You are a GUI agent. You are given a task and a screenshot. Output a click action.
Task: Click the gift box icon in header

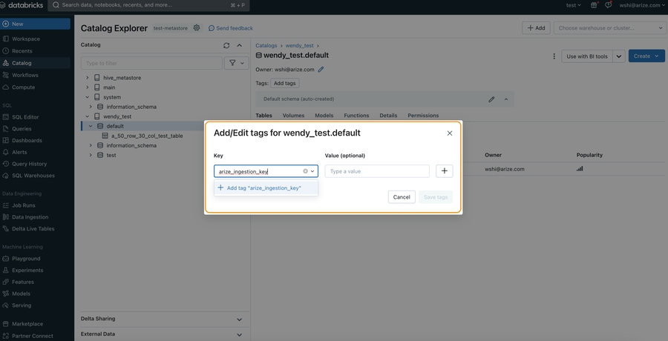click(x=594, y=5)
